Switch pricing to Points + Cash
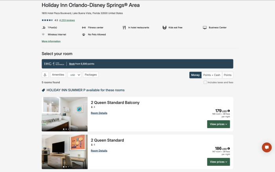 [x=211, y=75]
